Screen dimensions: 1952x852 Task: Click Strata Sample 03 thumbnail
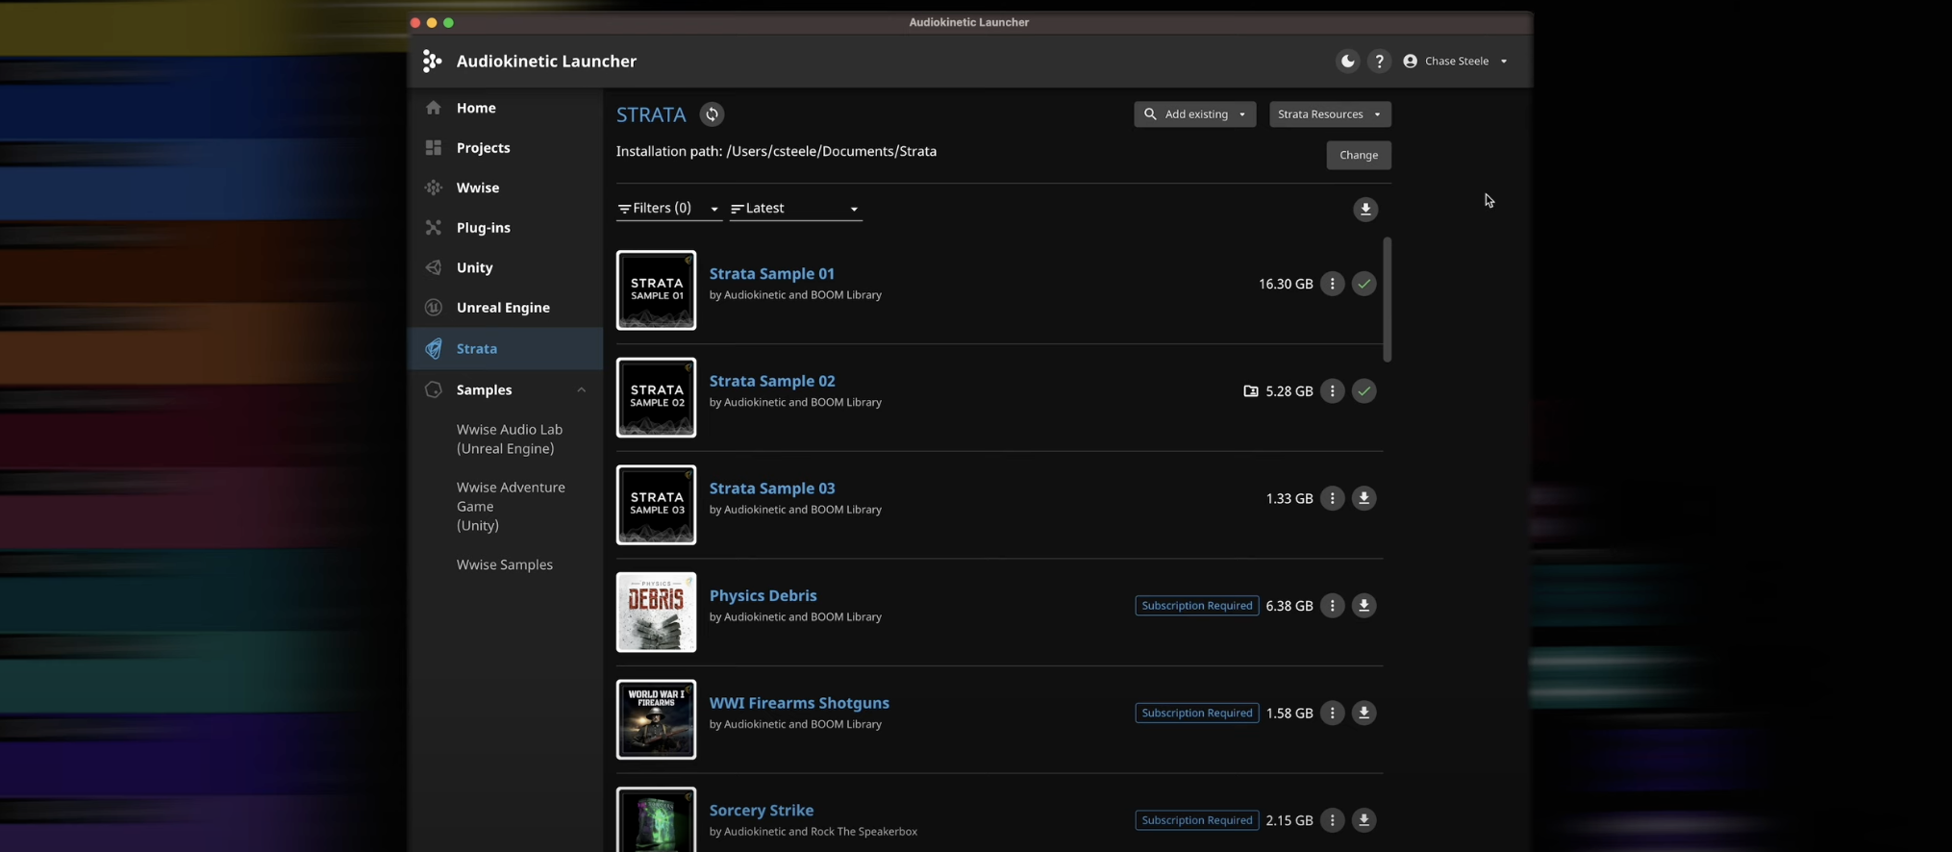coord(656,505)
